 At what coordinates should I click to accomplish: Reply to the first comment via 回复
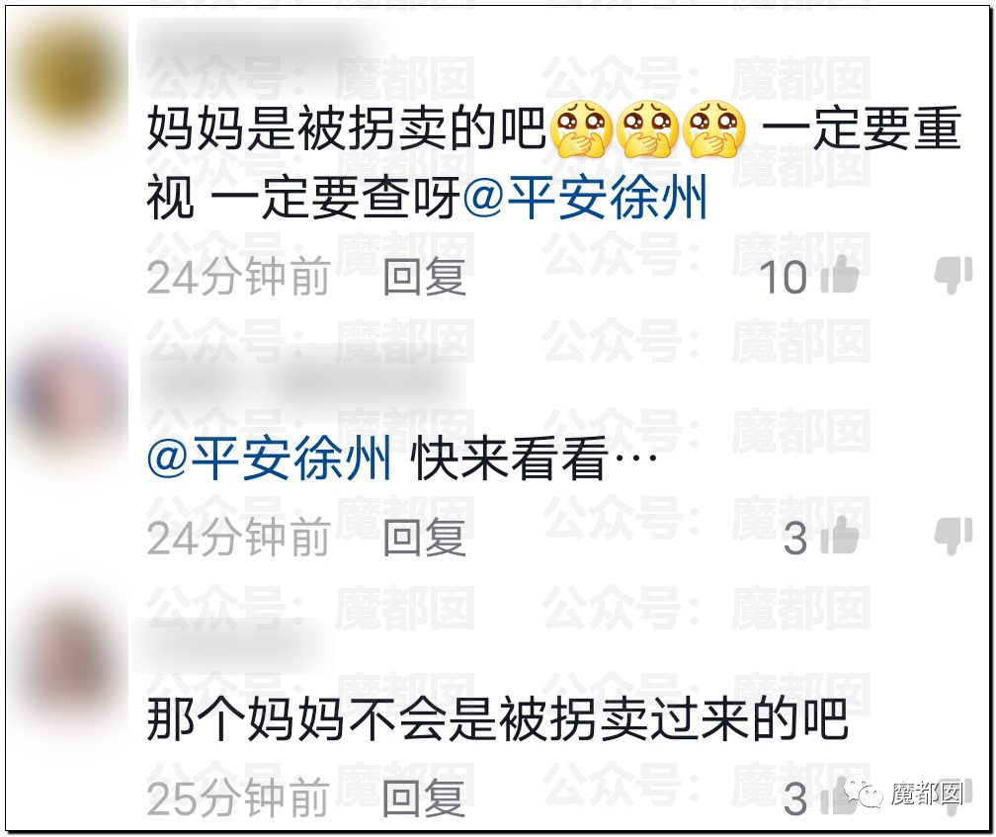(x=424, y=277)
